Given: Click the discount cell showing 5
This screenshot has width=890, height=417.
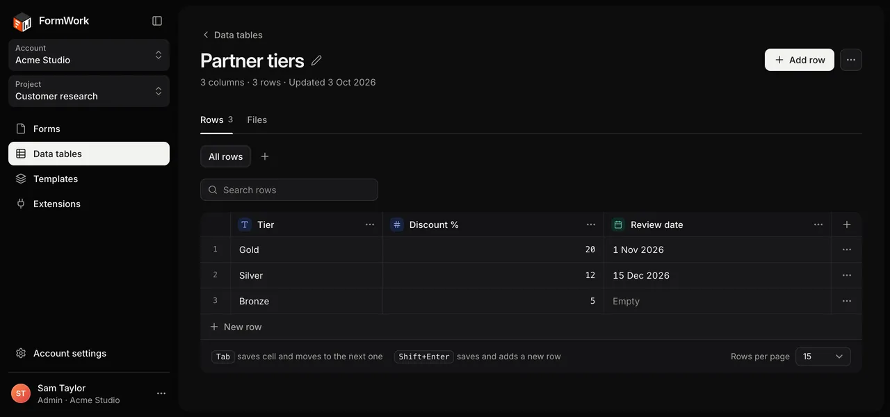Looking at the screenshot, I should (x=493, y=301).
